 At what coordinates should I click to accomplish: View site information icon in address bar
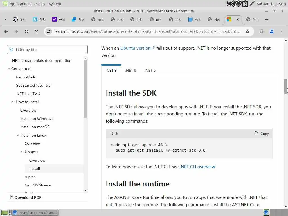click(49, 31)
